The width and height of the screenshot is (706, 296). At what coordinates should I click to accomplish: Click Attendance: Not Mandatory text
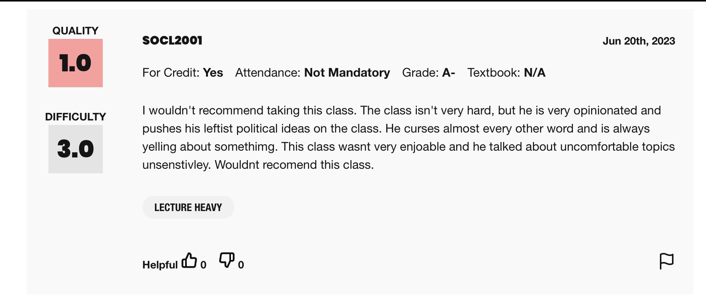(x=313, y=72)
